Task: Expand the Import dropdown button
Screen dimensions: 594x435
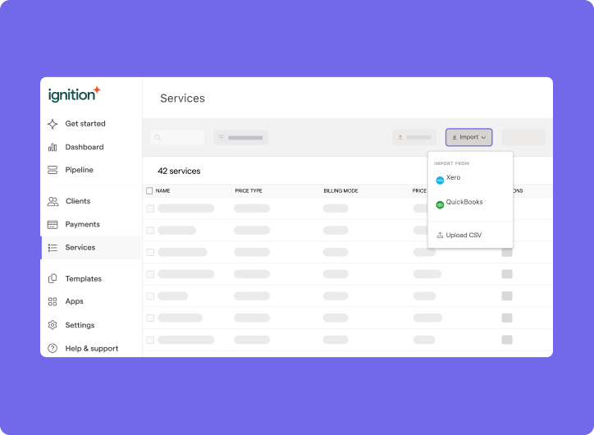Action: 468,137
